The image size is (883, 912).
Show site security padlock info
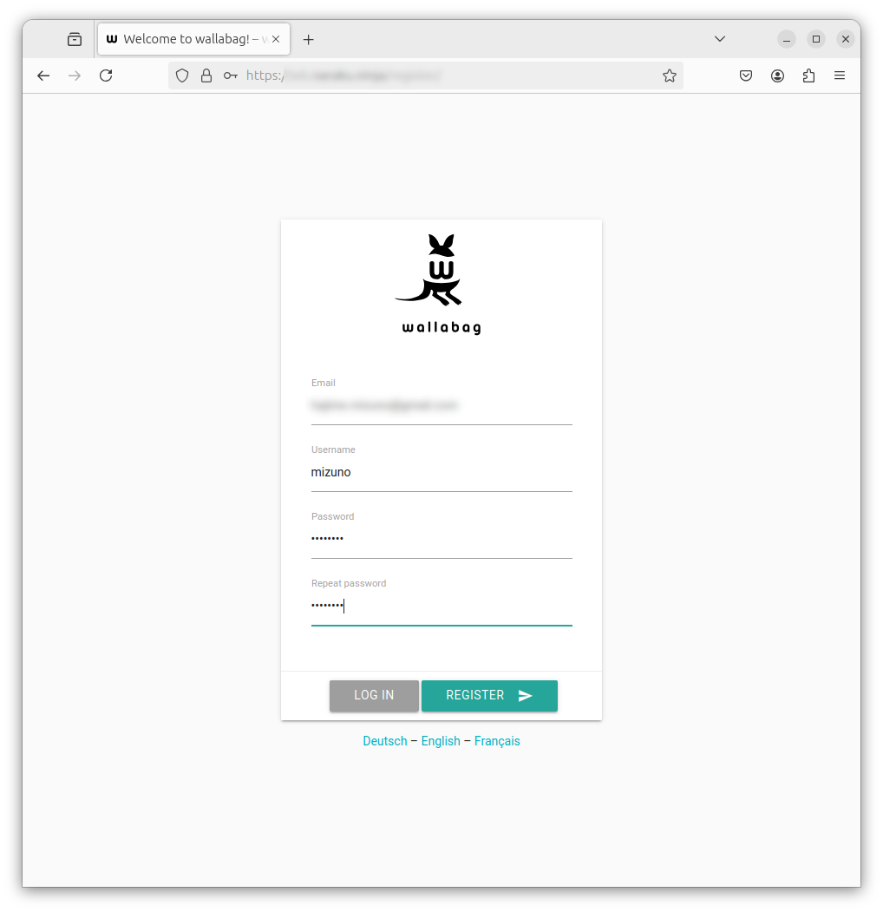(206, 75)
